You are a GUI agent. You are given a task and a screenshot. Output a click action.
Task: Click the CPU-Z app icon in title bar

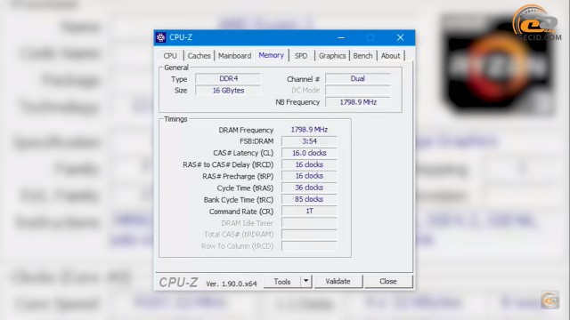[160, 37]
